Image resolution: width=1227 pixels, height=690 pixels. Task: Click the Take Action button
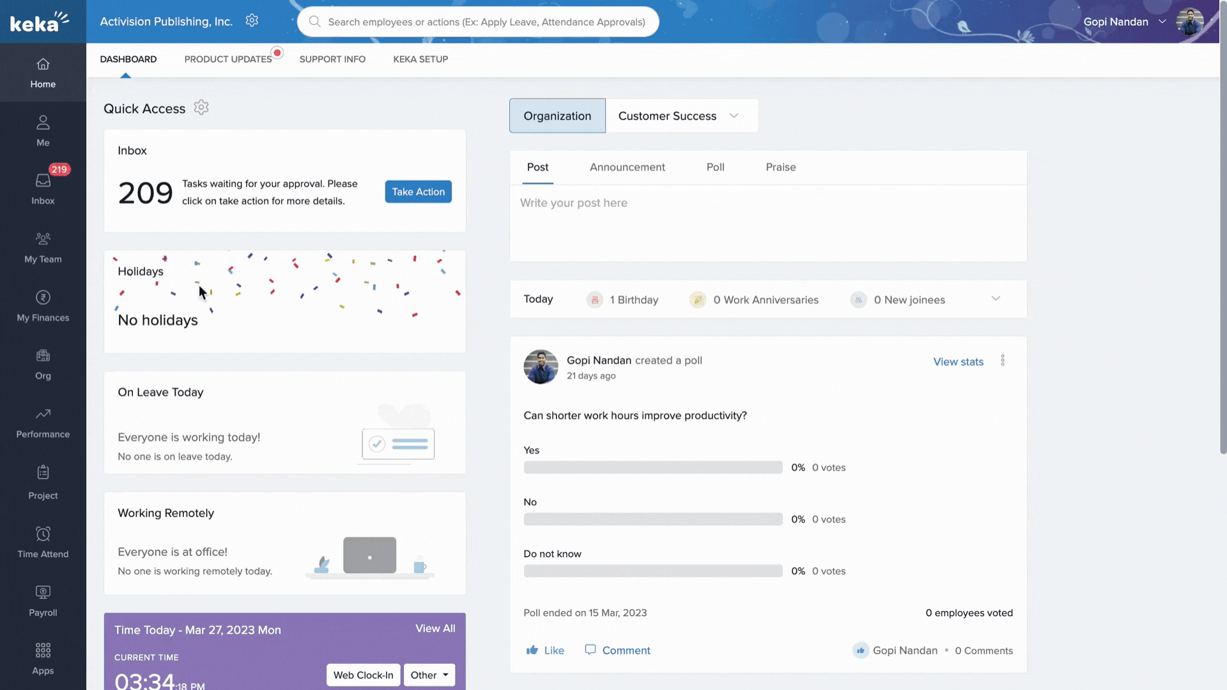(x=418, y=192)
